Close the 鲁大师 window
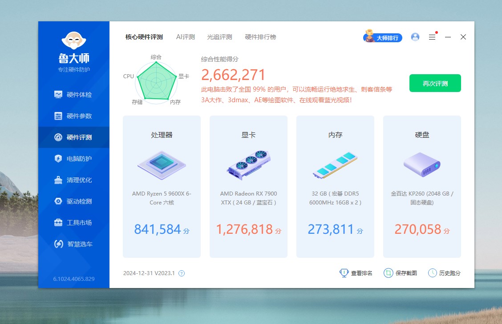 463,37
